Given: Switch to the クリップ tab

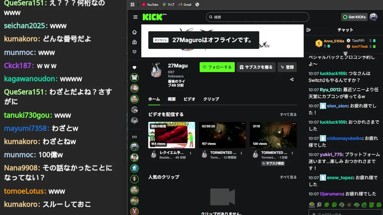Looking at the screenshot, I should [x=211, y=99].
